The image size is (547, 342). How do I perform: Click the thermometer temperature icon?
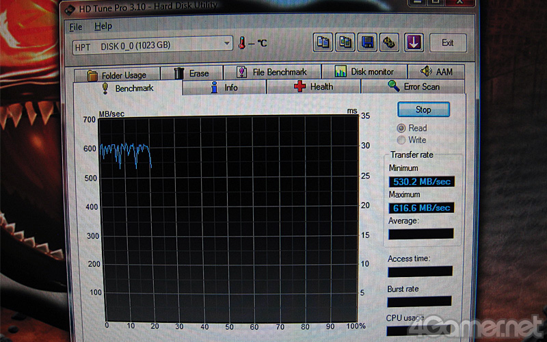[242, 44]
